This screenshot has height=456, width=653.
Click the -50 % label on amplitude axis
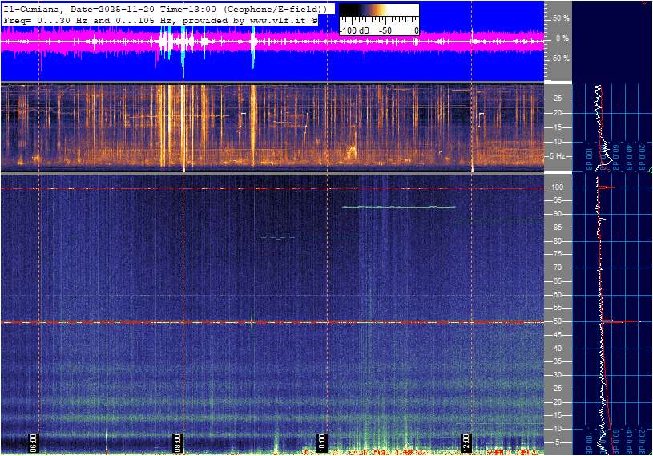559,59
